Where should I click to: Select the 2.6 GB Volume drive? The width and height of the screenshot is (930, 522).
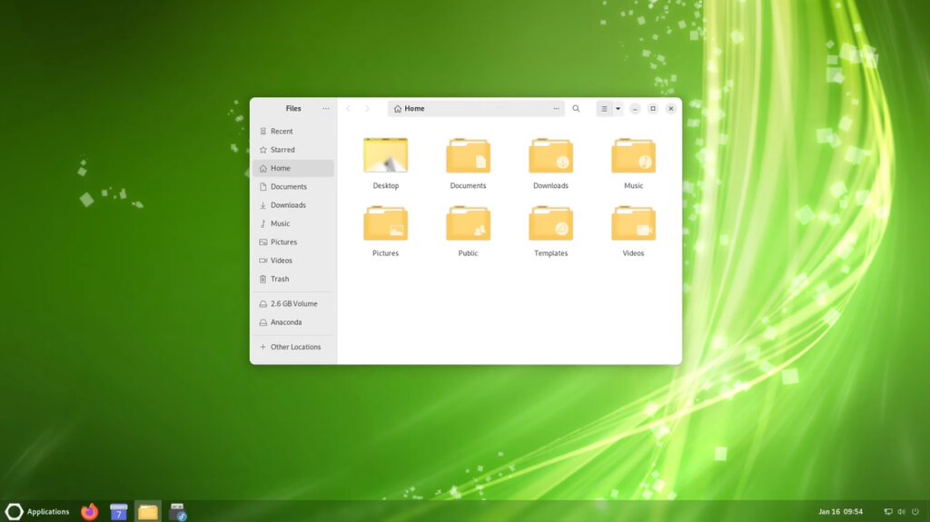[x=293, y=304]
